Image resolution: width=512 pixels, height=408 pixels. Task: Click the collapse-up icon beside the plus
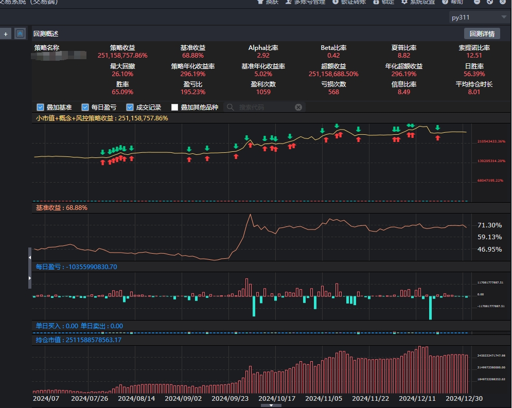coord(20,33)
